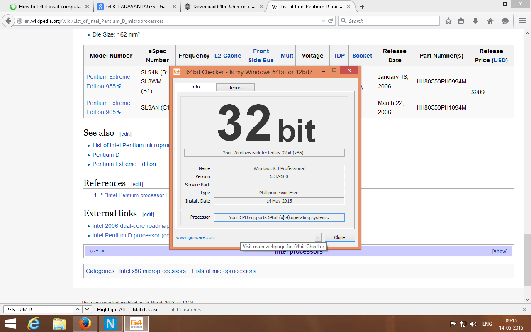Go to the Firefox home page icon
531x332 pixels.
490,21
